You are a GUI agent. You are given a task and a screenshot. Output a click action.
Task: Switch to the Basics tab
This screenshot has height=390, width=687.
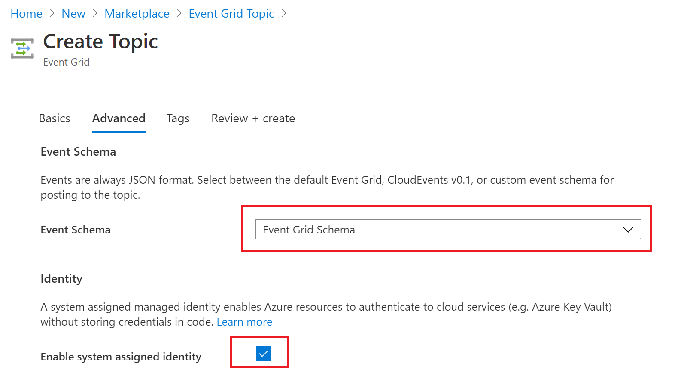click(x=55, y=118)
